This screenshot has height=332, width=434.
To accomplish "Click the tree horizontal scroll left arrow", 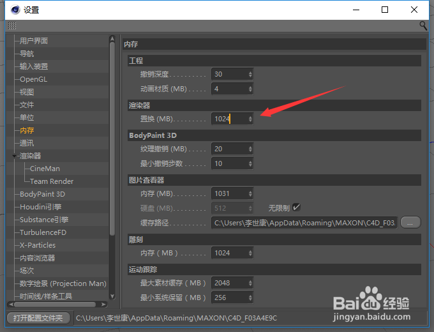I will click(11, 305).
